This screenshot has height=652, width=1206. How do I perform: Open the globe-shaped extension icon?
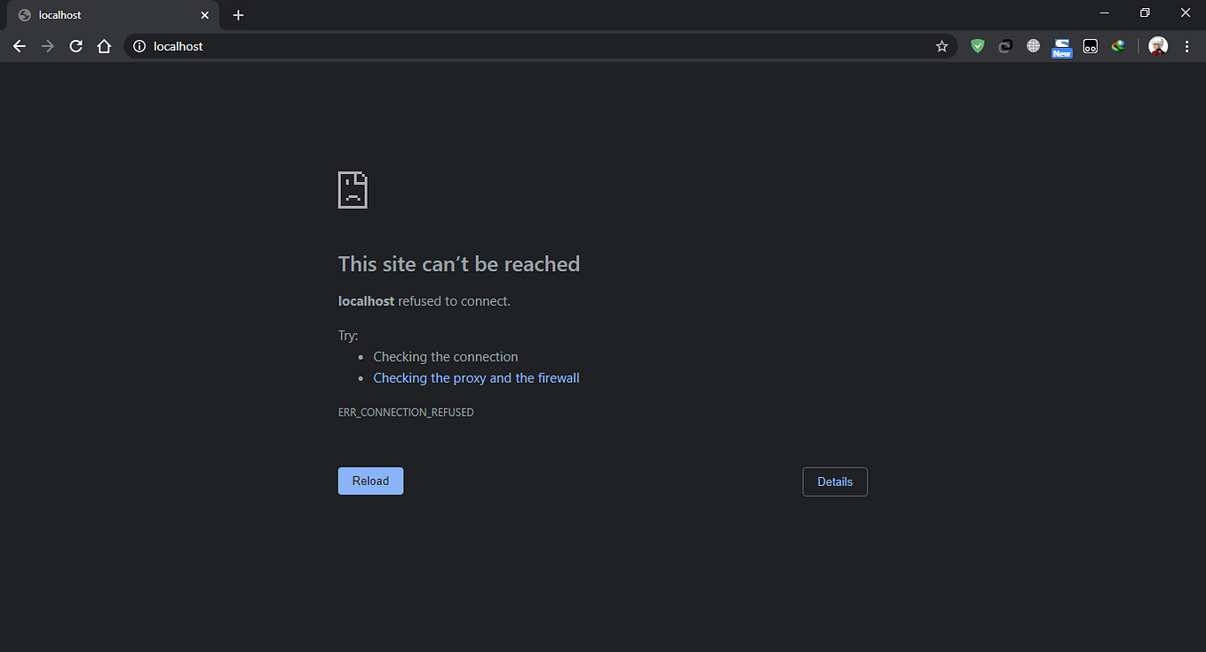click(x=1033, y=45)
